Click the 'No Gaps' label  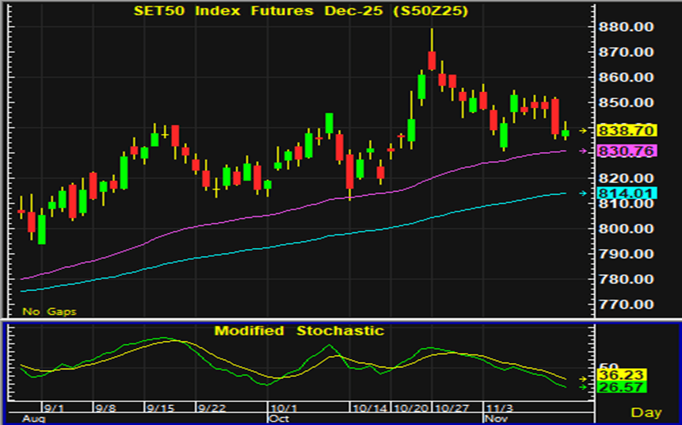[49, 312]
